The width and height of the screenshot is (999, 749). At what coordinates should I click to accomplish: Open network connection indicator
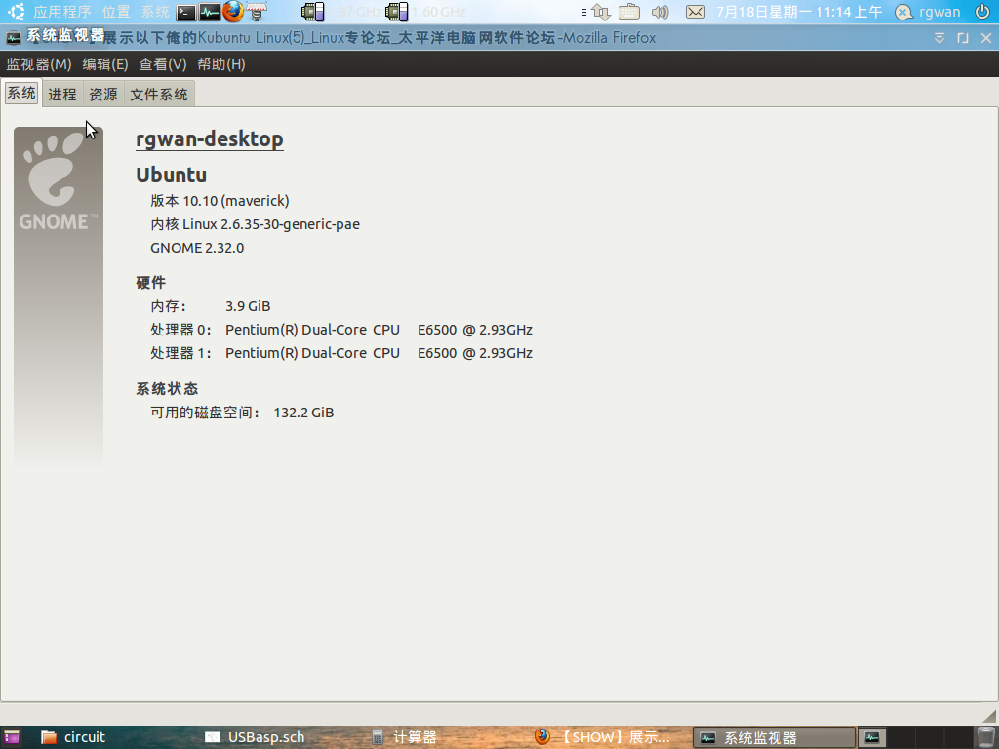(x=601, y=12)
